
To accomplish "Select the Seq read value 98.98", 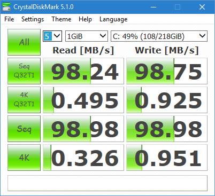I will [x=83, y=129].
